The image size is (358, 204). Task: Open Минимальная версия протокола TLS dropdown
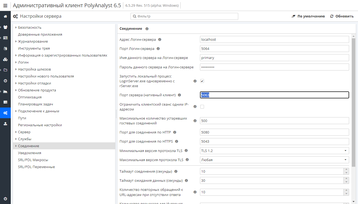275,151
